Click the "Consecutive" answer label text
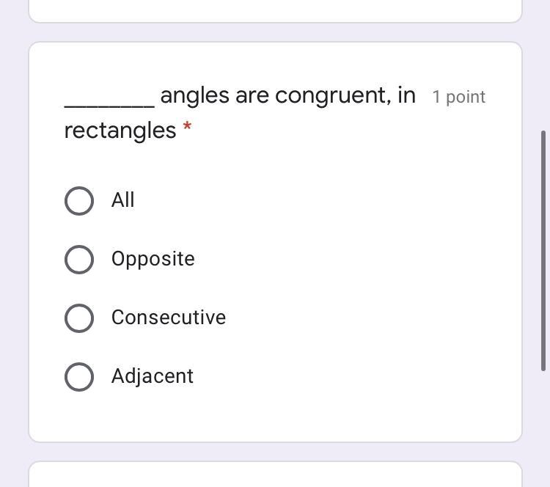The image size is (550, 487). click(x=169, y=318)
